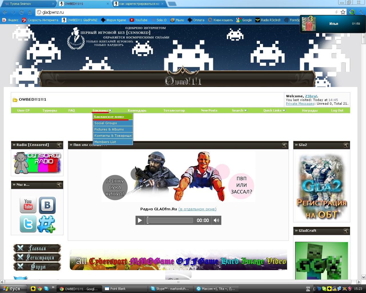Click the radio player seek bar
366x293 pixels.
pos(170,220)
